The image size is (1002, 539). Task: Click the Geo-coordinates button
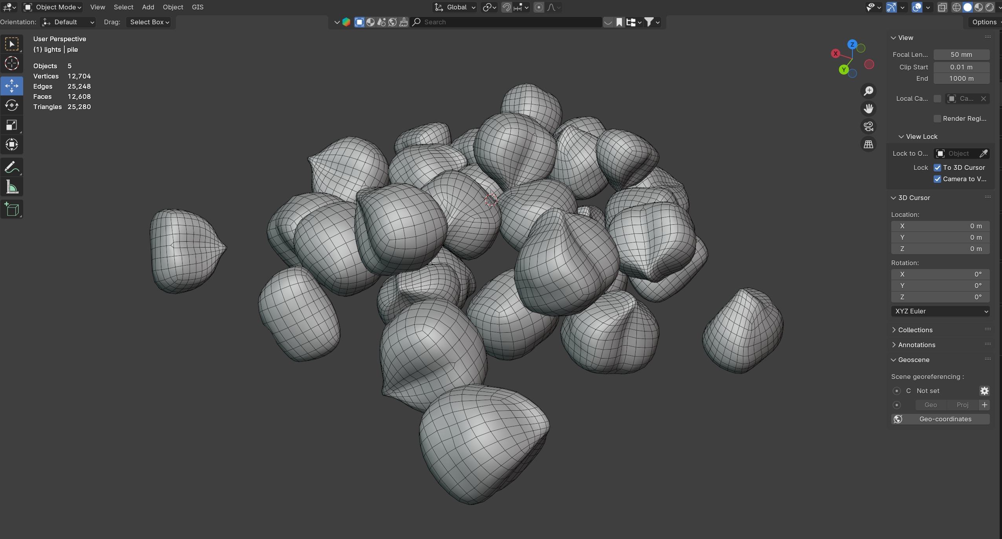coord(940,419)
